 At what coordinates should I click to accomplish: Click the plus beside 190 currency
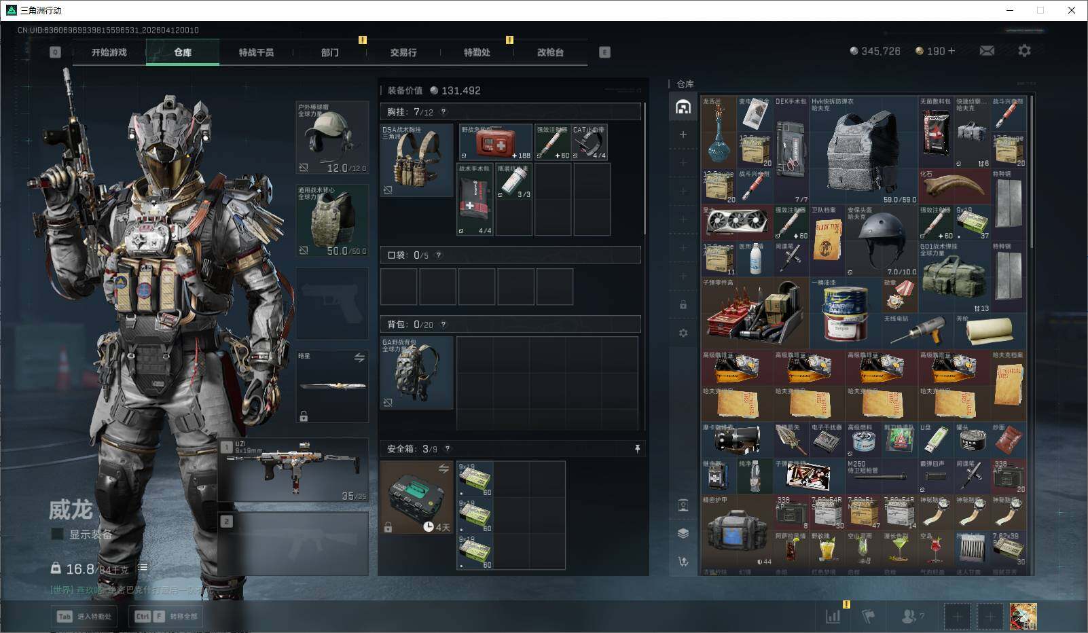pyautogui.click(x=951, y=51)
